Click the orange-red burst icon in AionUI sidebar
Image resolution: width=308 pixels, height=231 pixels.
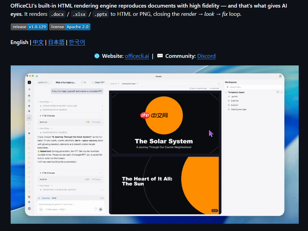click(29, 197)
